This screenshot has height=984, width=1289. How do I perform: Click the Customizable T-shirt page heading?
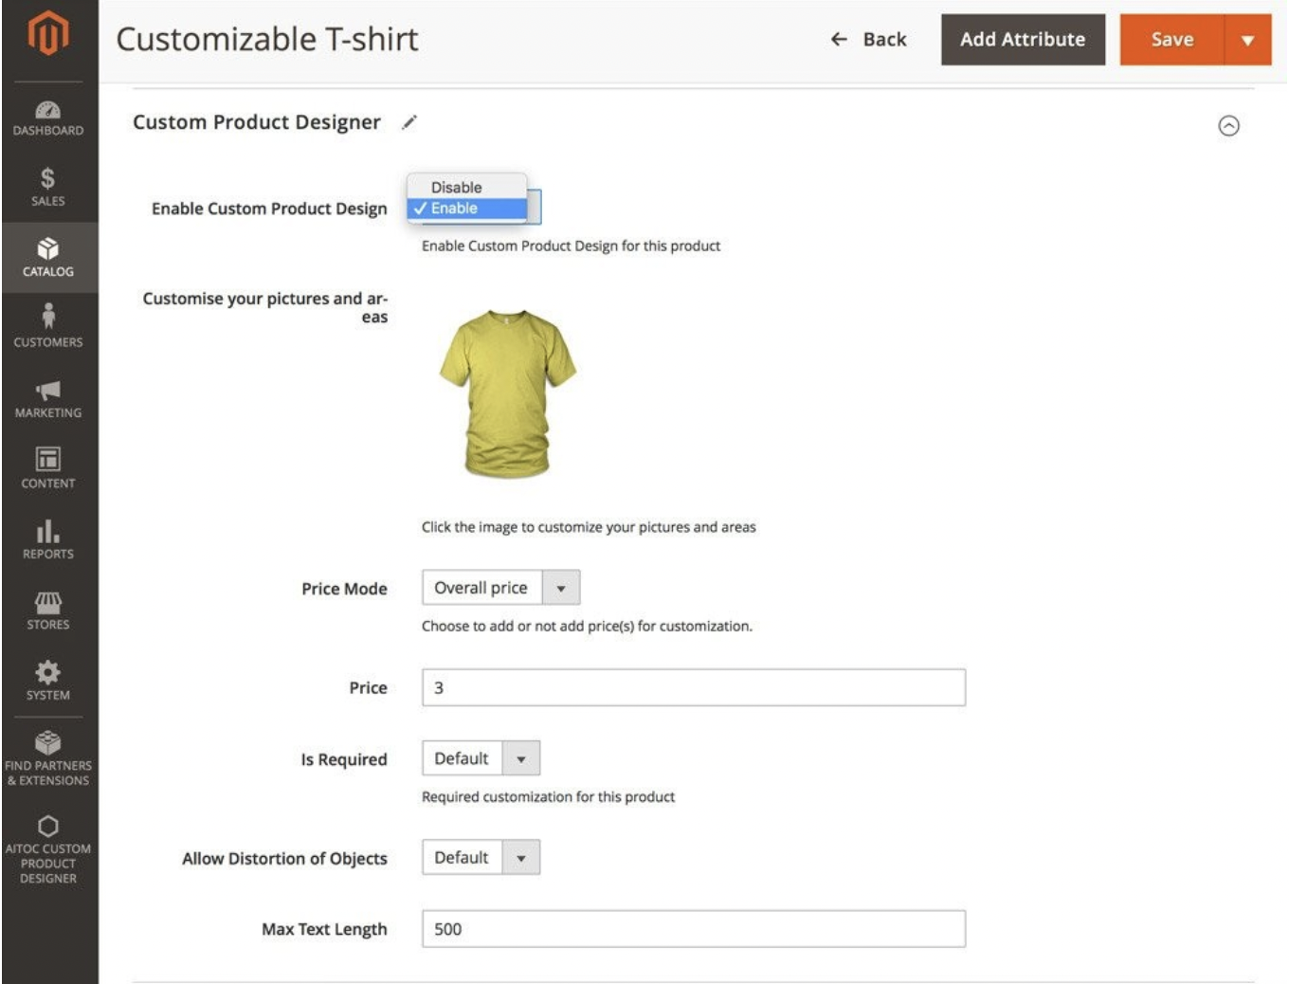267,39
